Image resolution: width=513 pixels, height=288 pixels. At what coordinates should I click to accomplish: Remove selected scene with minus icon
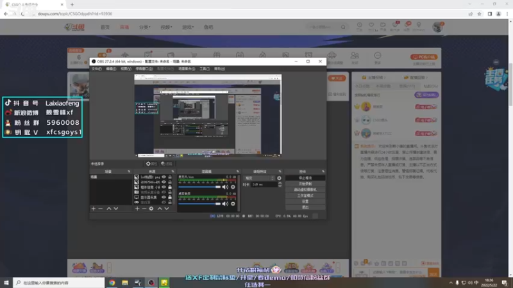click(101, 209)
